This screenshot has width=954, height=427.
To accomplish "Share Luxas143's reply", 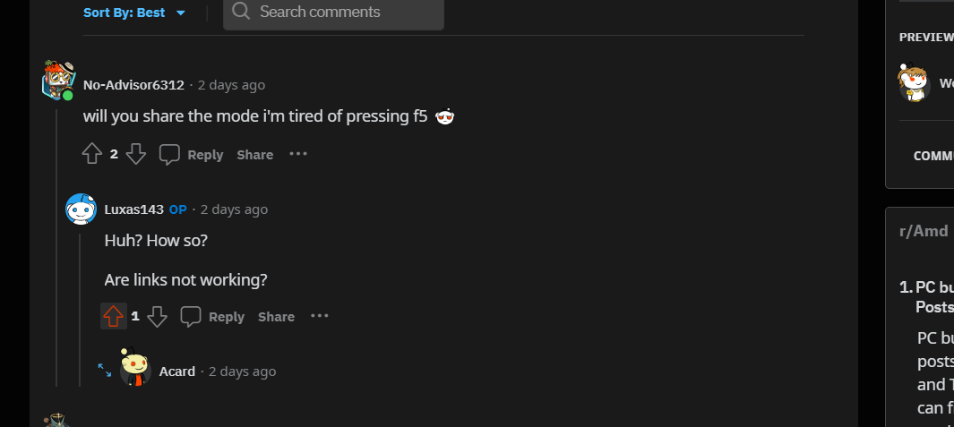I will click(276, 317).
